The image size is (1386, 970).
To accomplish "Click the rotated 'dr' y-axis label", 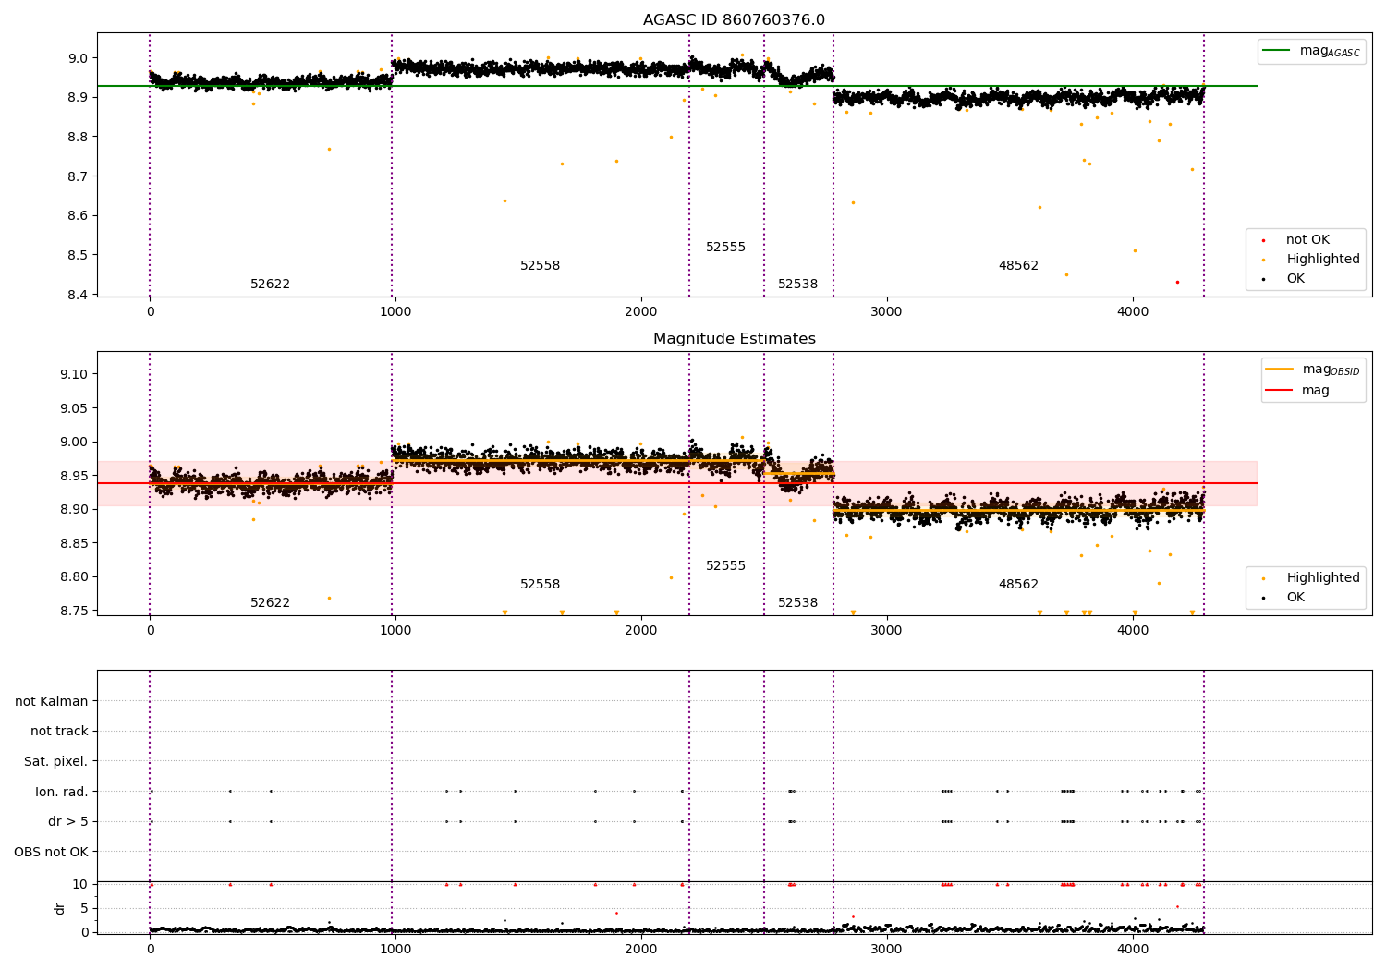I will point(60,908).
